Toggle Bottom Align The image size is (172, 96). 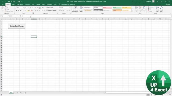[x=40, y=8]
